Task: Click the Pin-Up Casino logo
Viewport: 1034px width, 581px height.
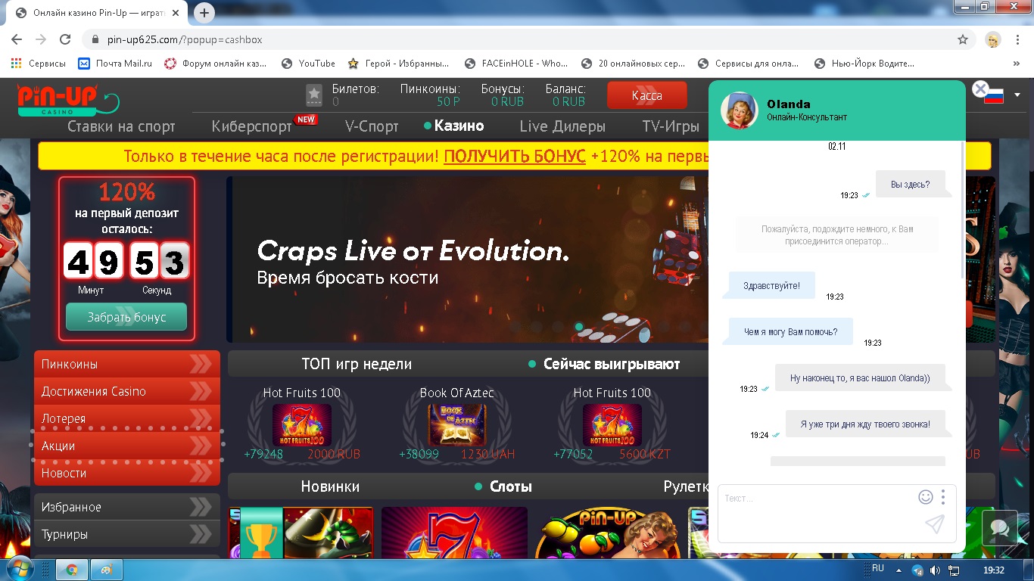Action: (x=68, y=99)
